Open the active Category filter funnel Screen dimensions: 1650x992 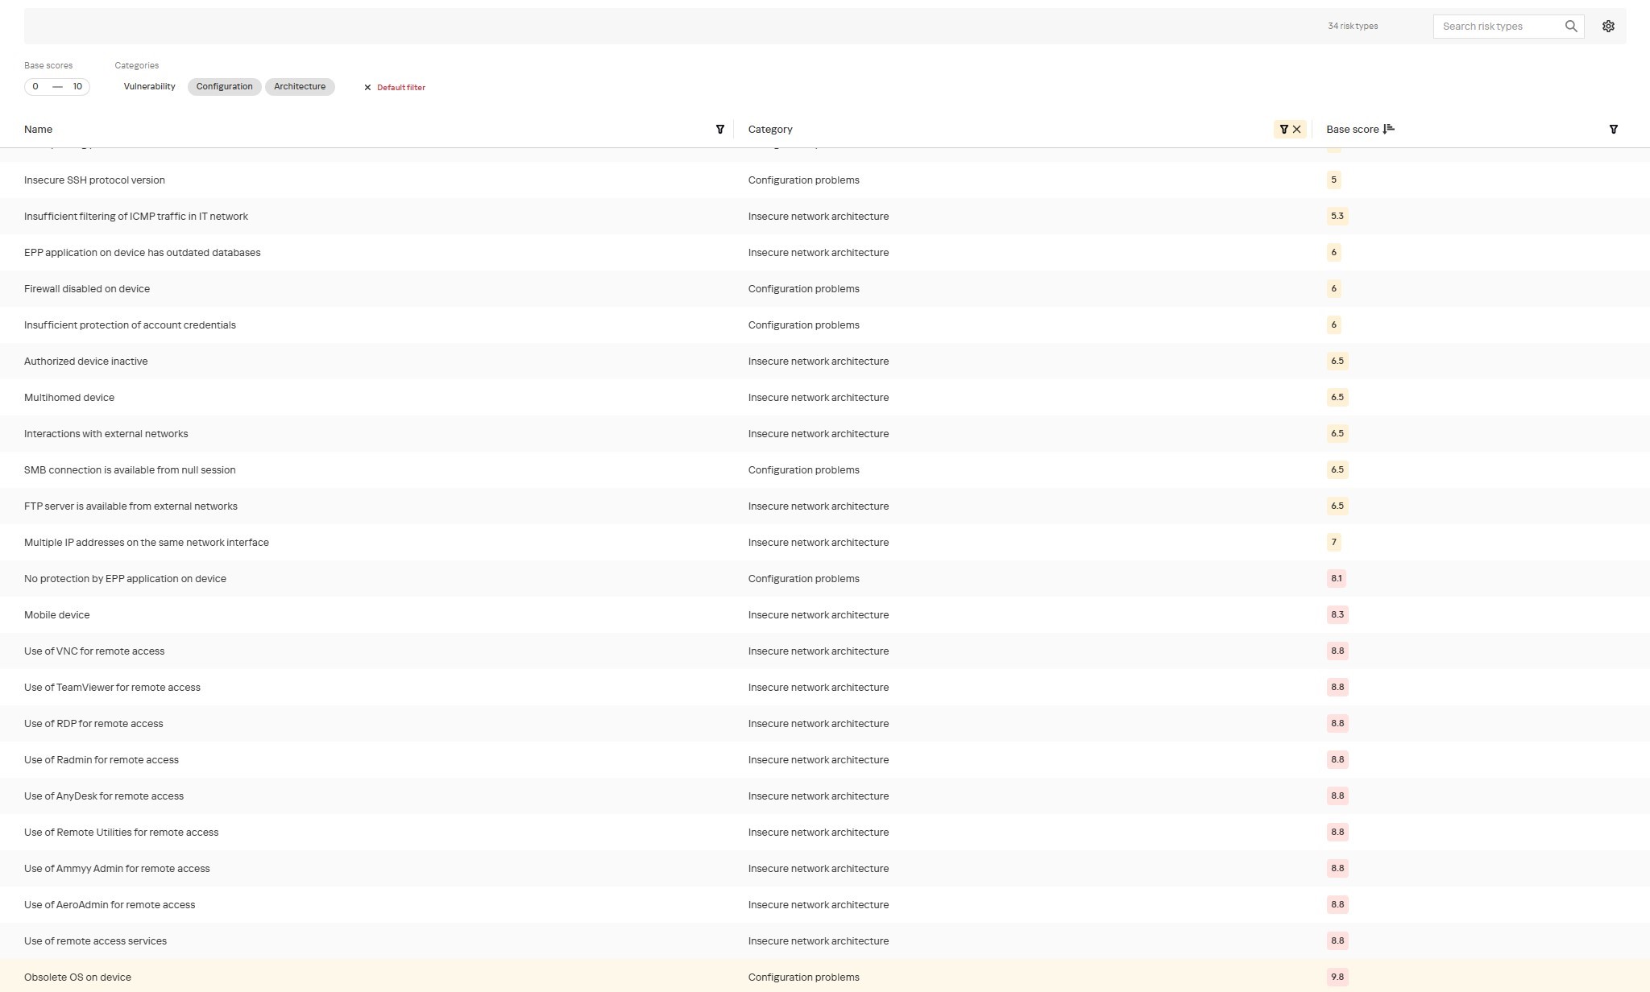click(x=1283, y=130)
